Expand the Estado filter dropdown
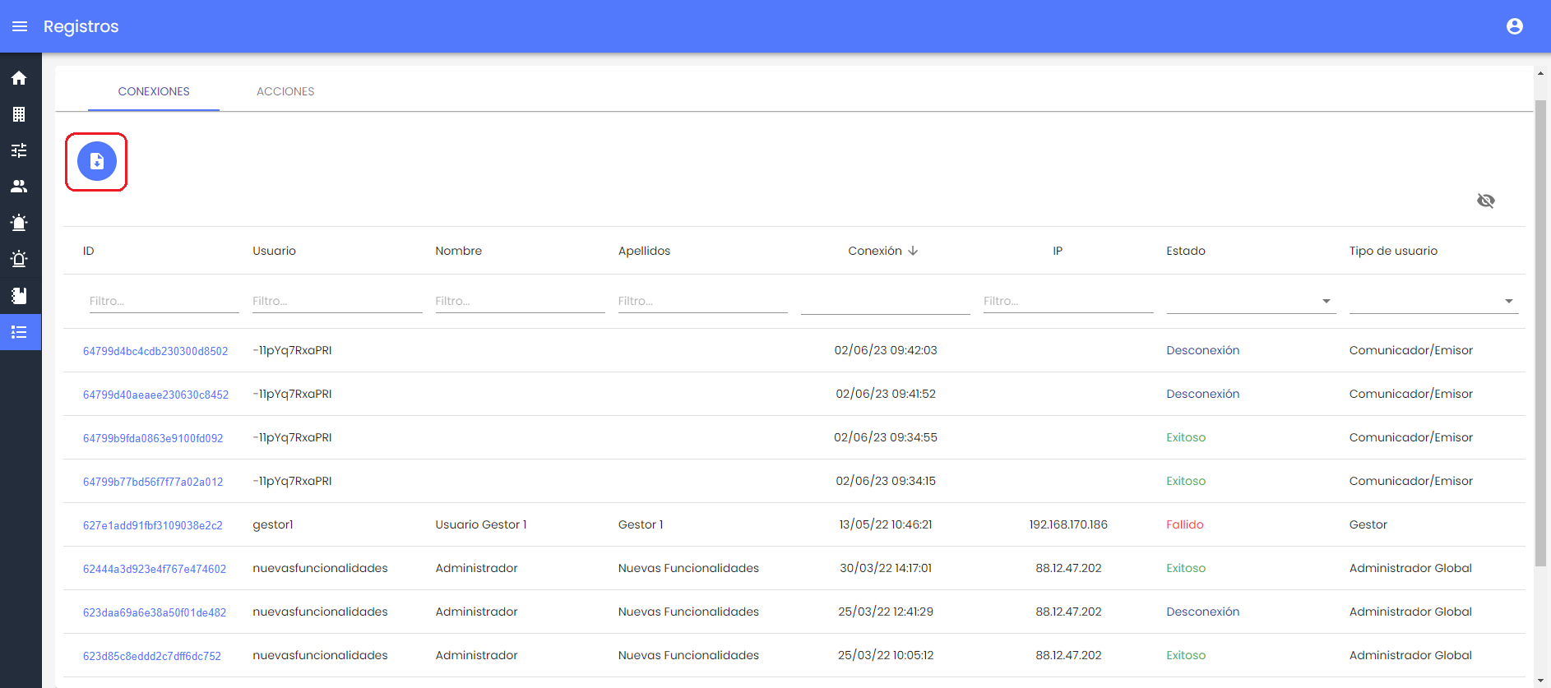The height and width of the screenshot is (688, 1551). click(1326, 301)
